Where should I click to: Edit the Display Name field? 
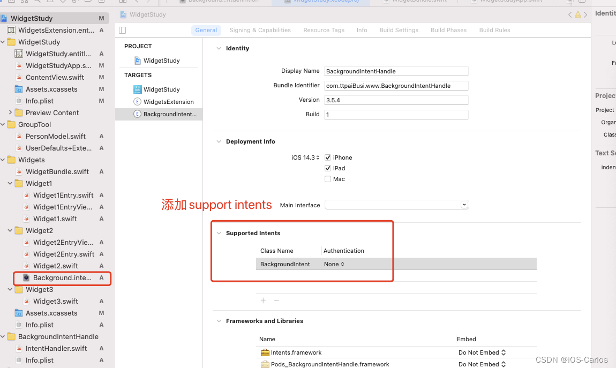(x=396, y=71)
